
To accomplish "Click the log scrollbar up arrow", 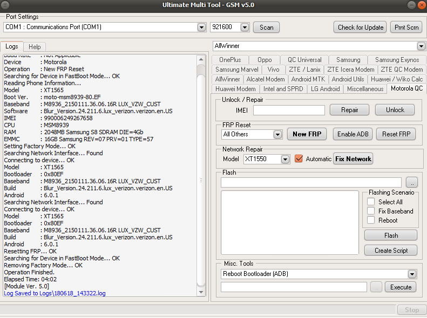I will click(201, 59).
